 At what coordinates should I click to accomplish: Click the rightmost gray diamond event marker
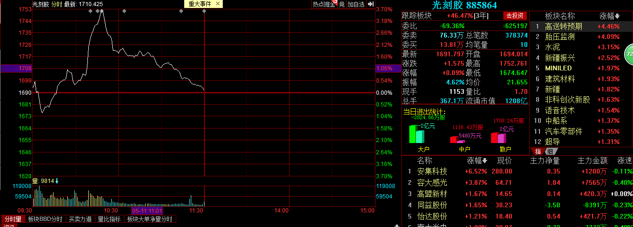(204, 11)
